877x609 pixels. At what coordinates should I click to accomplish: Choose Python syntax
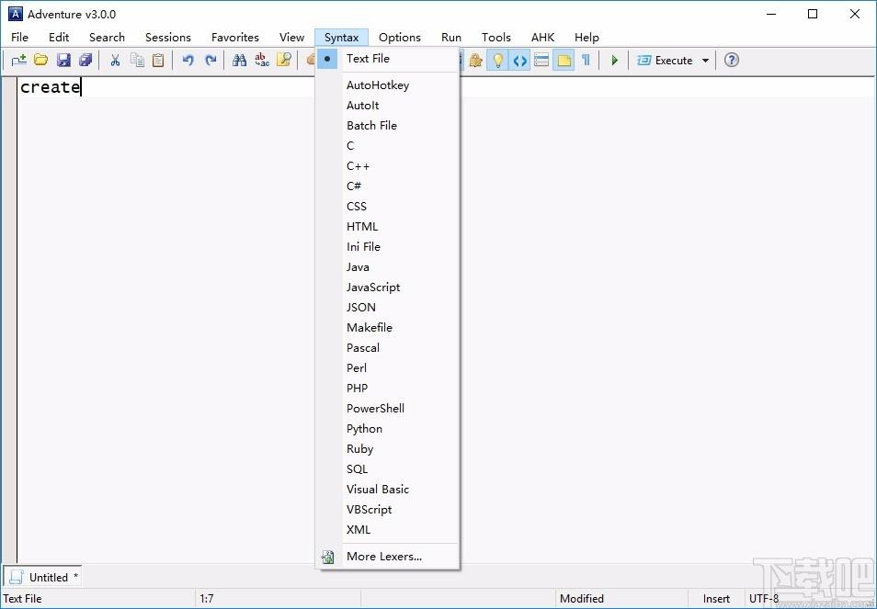pyautogui.click(x=388, y=429)
